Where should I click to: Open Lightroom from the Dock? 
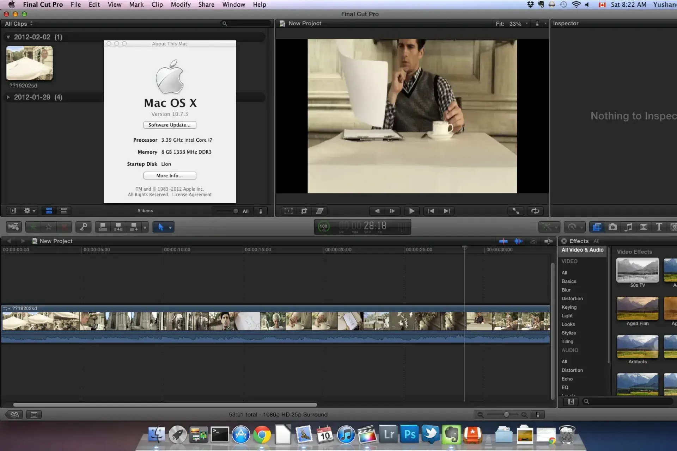click(x=389, y=434)
